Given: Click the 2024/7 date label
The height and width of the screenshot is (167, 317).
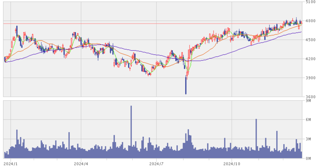Looking at the screenshot, I should tap(156, 164).
